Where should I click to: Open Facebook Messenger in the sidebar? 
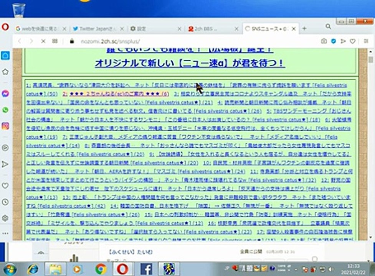tap(5, 94)
